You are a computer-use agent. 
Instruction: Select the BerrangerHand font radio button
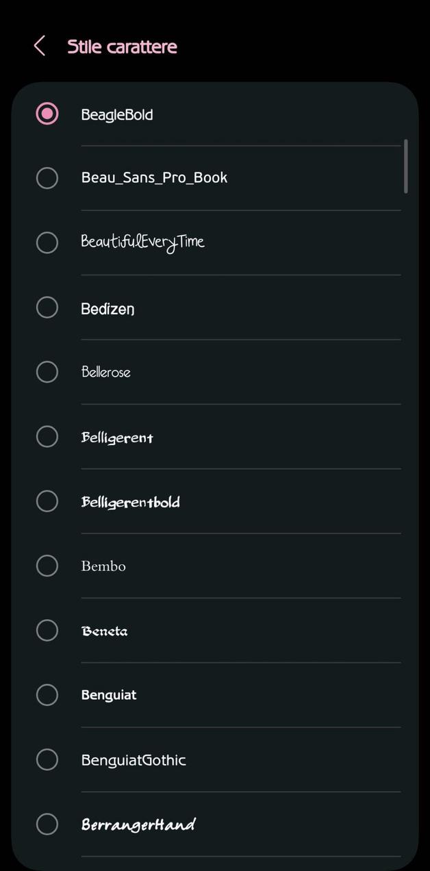(x=47, y=824)
